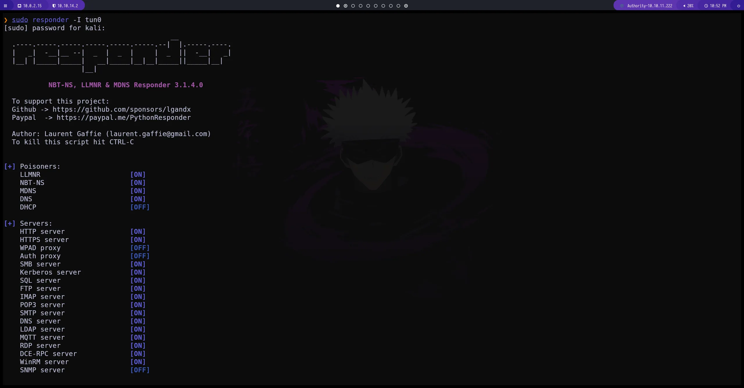
Task: Switch to the second workspace dot
Action: [x=346, y=6]
